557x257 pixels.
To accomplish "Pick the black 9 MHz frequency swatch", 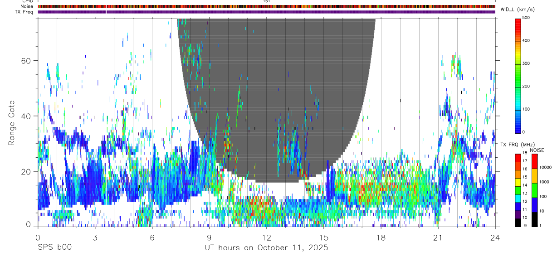I will point(518,223).
